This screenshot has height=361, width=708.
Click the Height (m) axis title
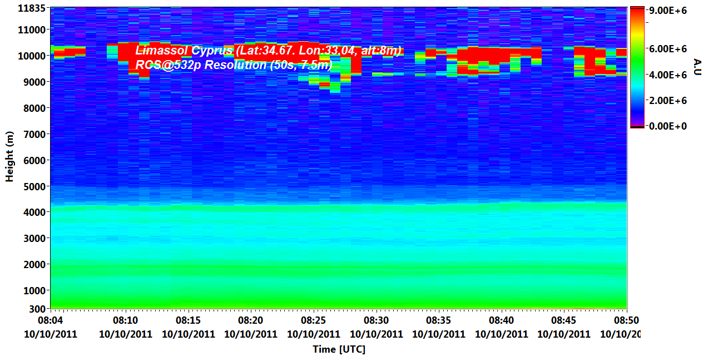click(9, 159)
